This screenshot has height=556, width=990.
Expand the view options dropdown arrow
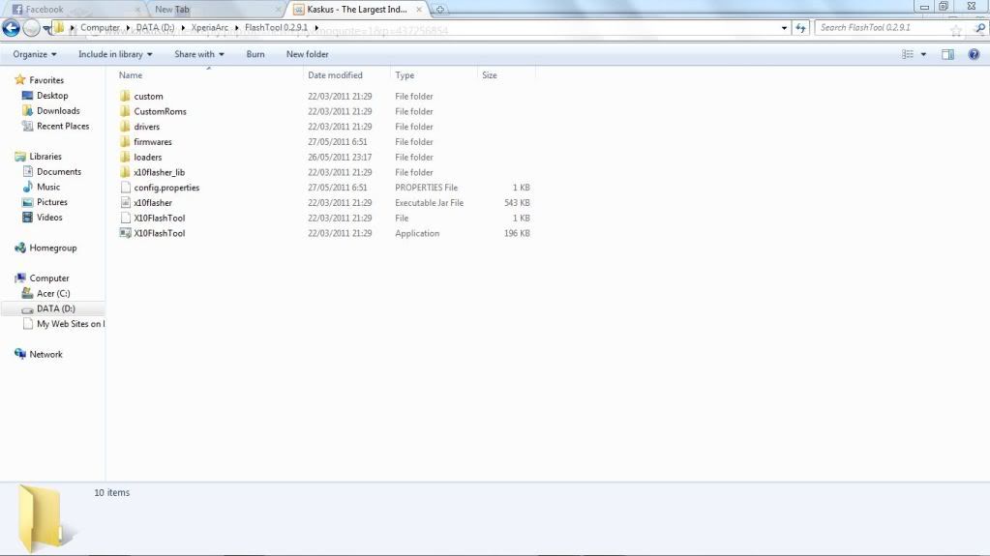[x=923, y=54]
